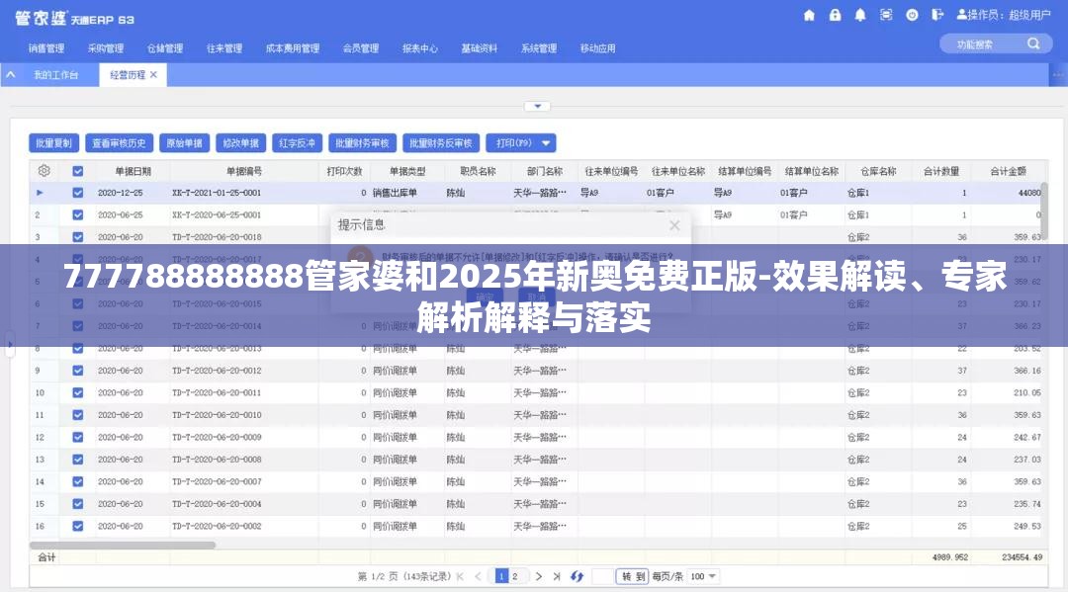The width and height of the screenshot is (1068, 592).
Task: Click the 批量复制 button
Action: (53, 143)
